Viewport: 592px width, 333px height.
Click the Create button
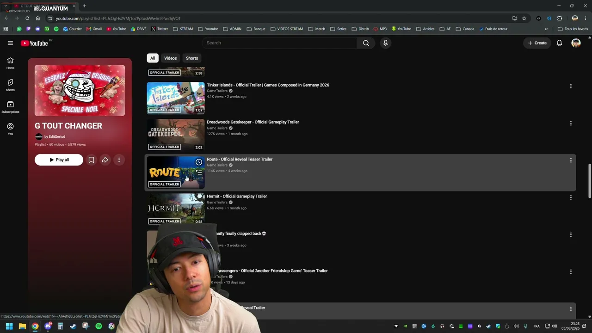tap(537, 43)
